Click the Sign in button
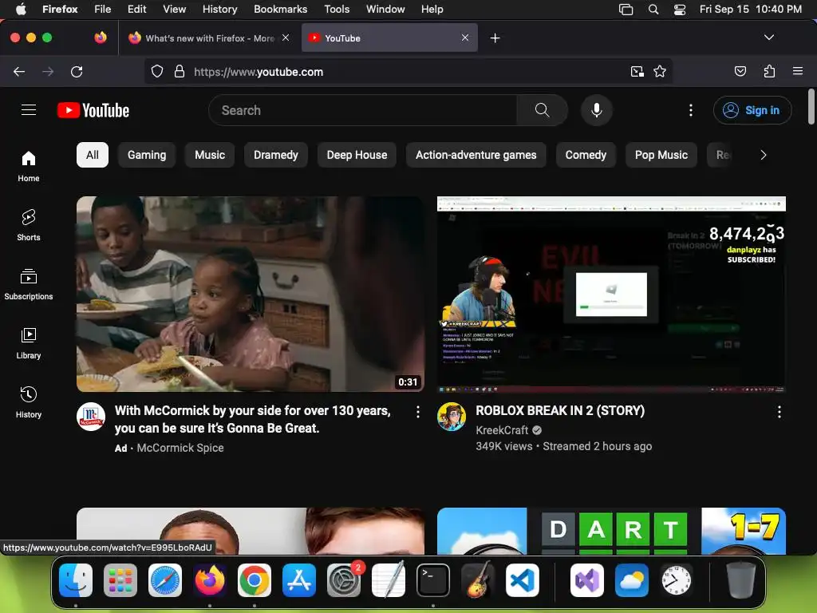This screenshot has height=613, width=817. [752, 110]
